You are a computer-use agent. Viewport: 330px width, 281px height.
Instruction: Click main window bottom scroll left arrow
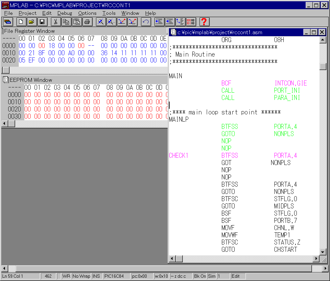pyautogui.click(x=4, y=269)
